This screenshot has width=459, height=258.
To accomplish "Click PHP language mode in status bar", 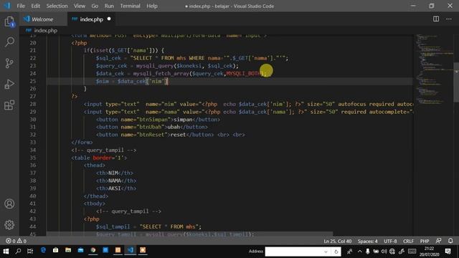I will [x=425, y=242].
